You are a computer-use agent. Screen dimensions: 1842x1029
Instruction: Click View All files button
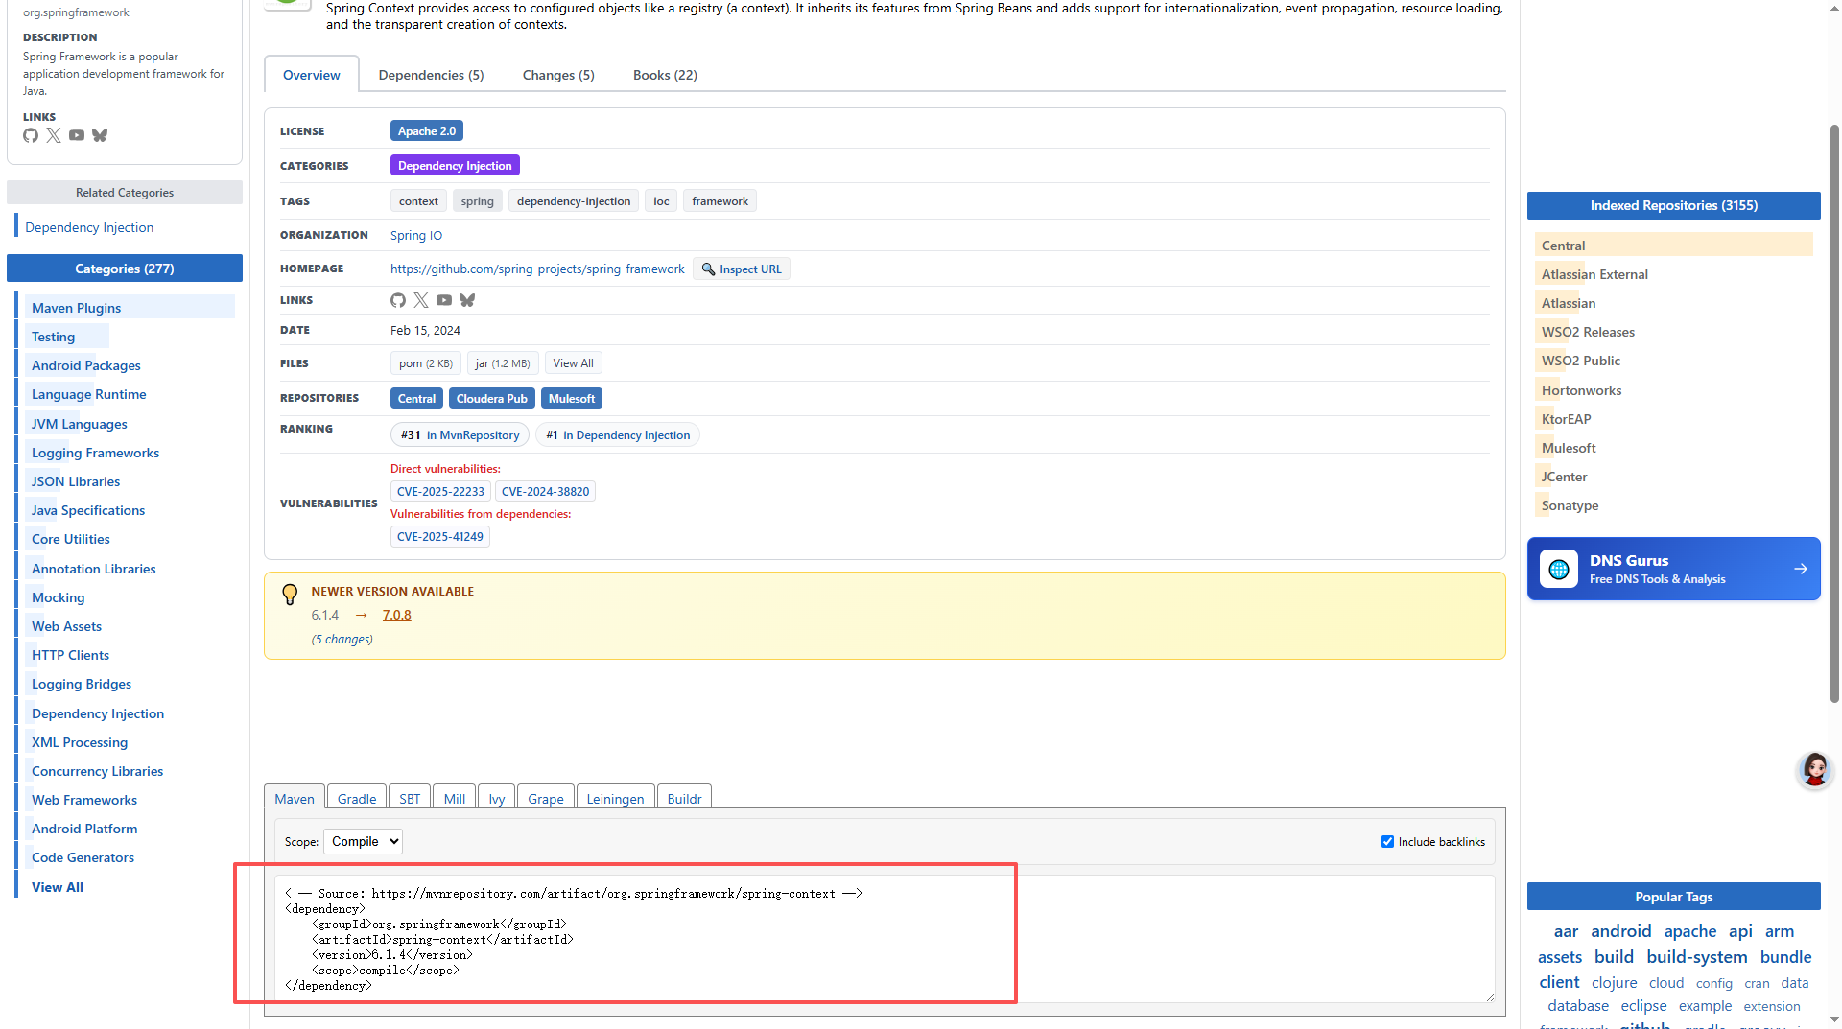(574, 363)
